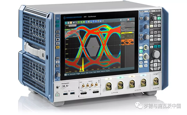Click the external trigger input connector

click(156, 81)
